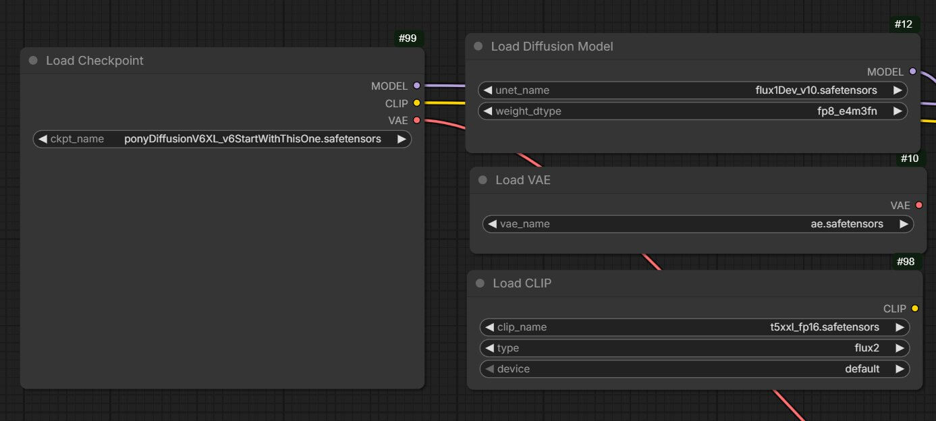Image resolution: width=936 pixels, height=421 pixels.
Task: Collapse the Load CLIP node dot
Action: [480, 283]
